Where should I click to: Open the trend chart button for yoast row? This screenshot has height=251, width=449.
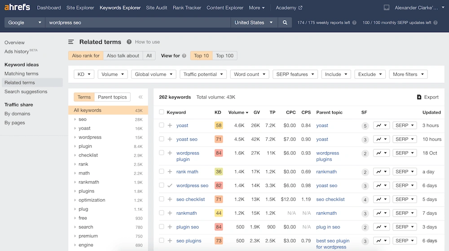click(x=381, y=126)
